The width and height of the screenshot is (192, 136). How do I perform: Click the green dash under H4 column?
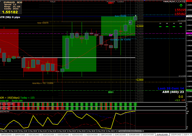(167, 27)
